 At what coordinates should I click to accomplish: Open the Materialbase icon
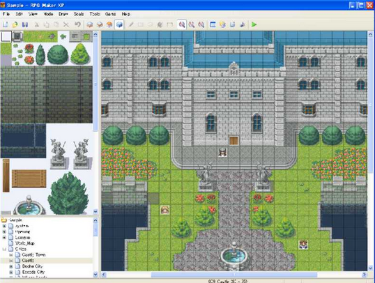(222, 24)
